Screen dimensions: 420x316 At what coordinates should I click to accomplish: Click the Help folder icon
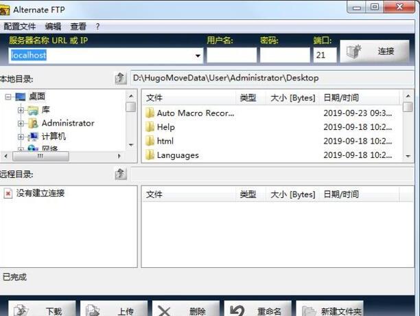click(150, 127)
